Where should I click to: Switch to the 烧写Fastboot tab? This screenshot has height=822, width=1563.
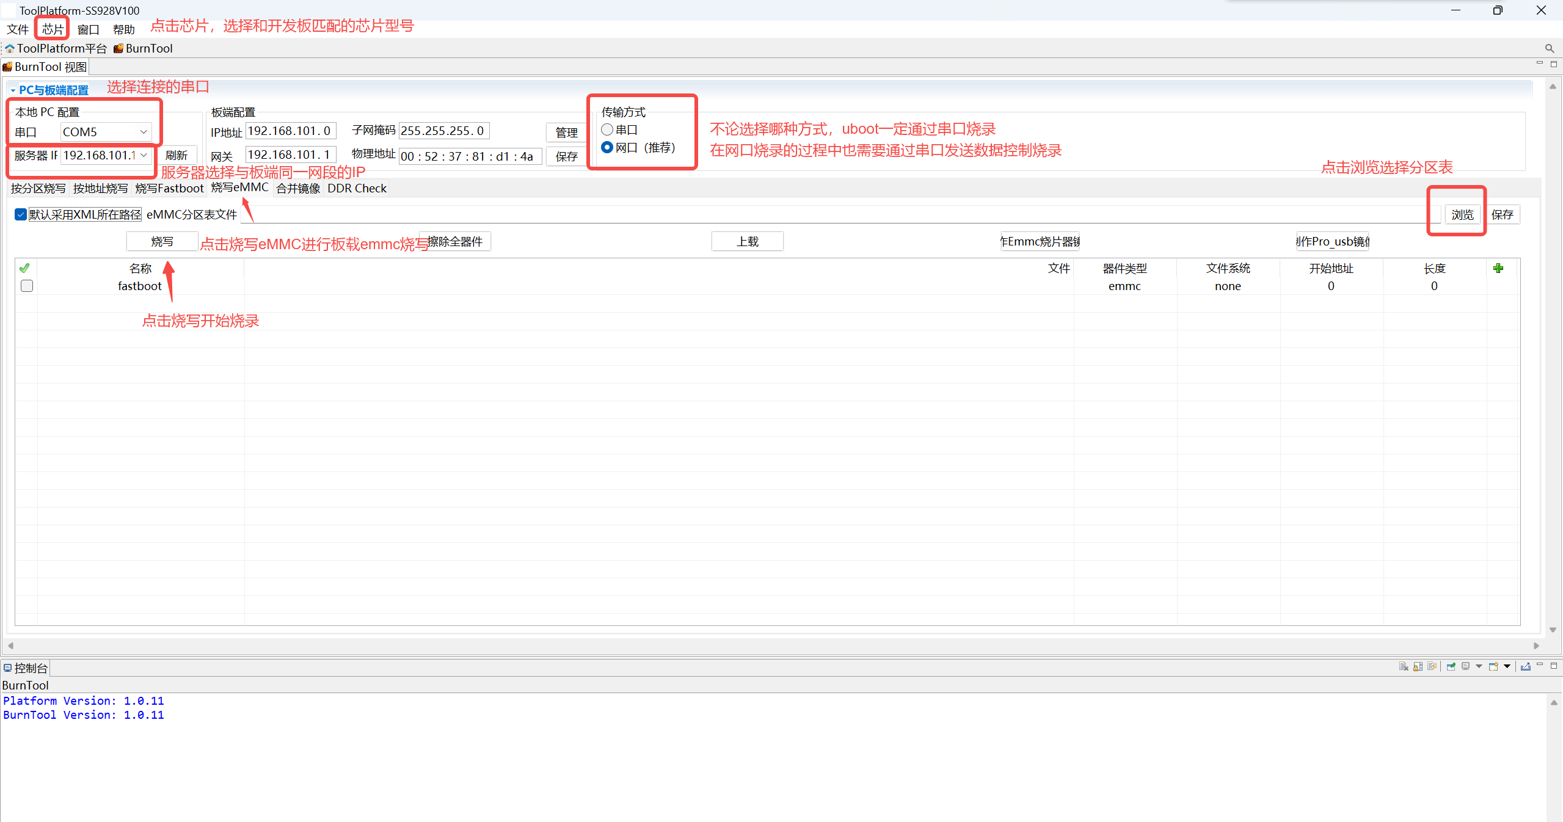(169, 188)
